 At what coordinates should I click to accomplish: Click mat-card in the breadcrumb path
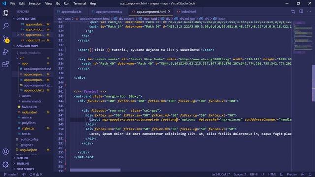click(150, 19)
